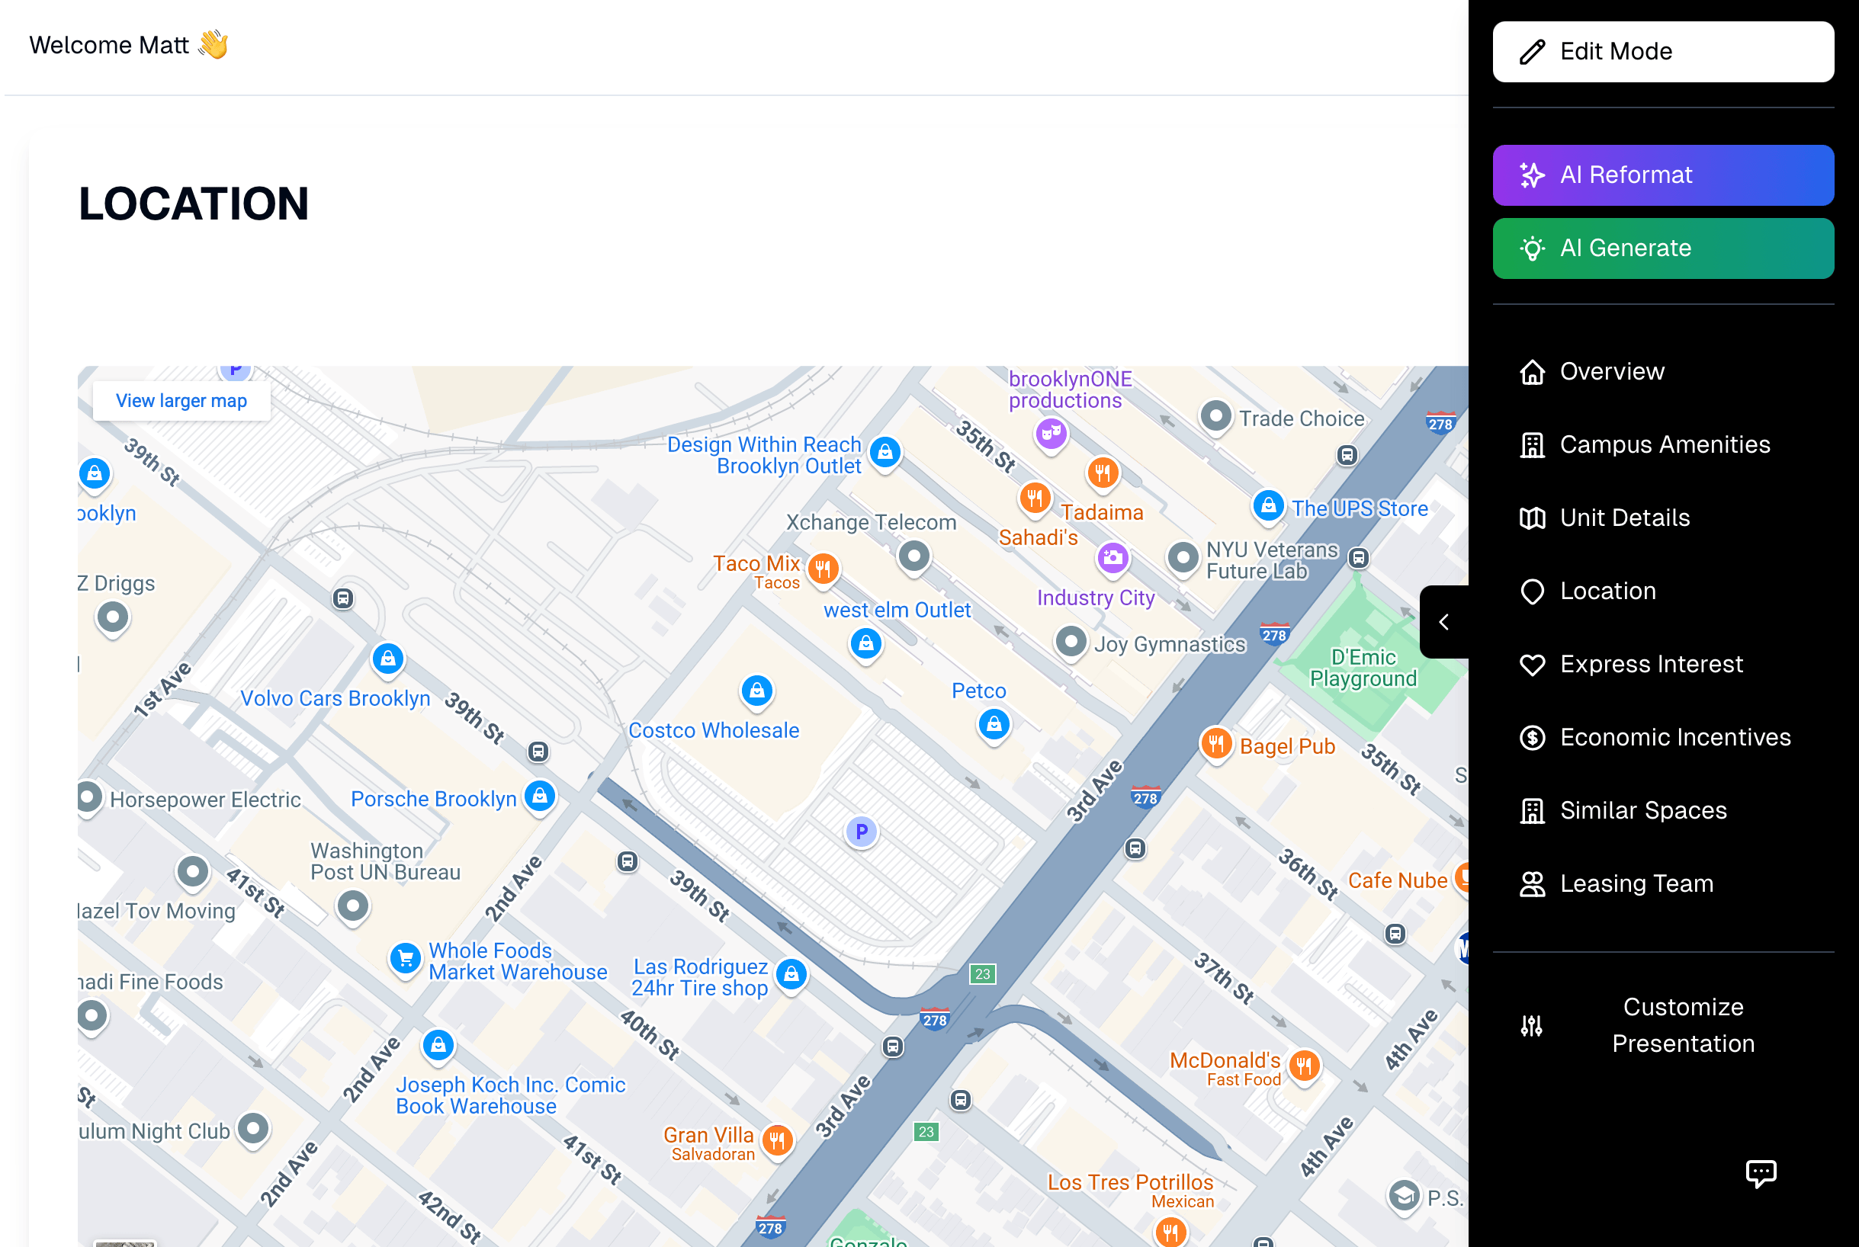
Task: Select Location in the sidebar
Action: click(x=1662, y=591)
